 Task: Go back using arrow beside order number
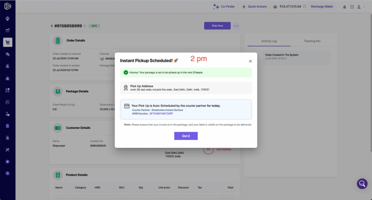pos(52,26)
